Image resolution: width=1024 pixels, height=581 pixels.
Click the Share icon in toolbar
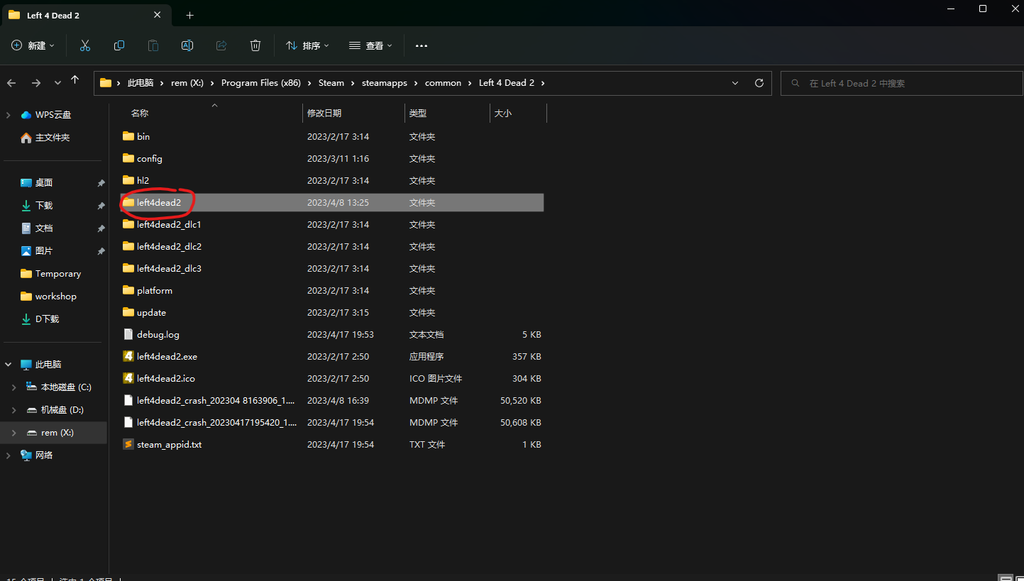pyautogui.click(x=221, y=45)
